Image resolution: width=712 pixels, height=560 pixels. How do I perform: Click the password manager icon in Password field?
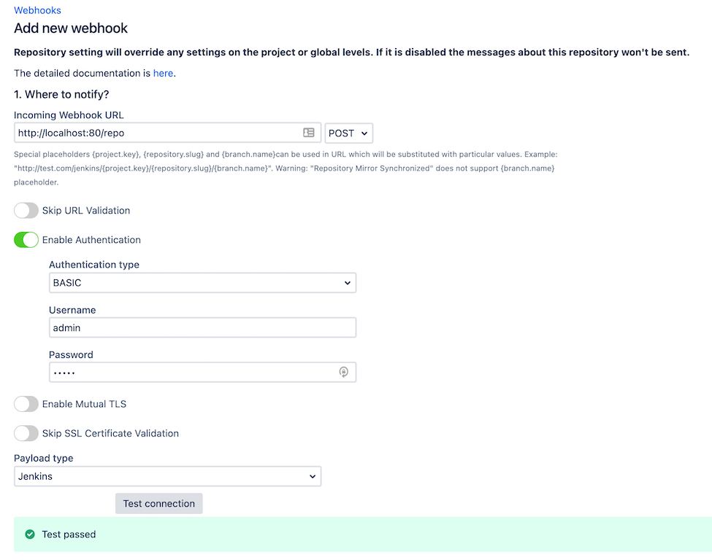click(344, 373)
